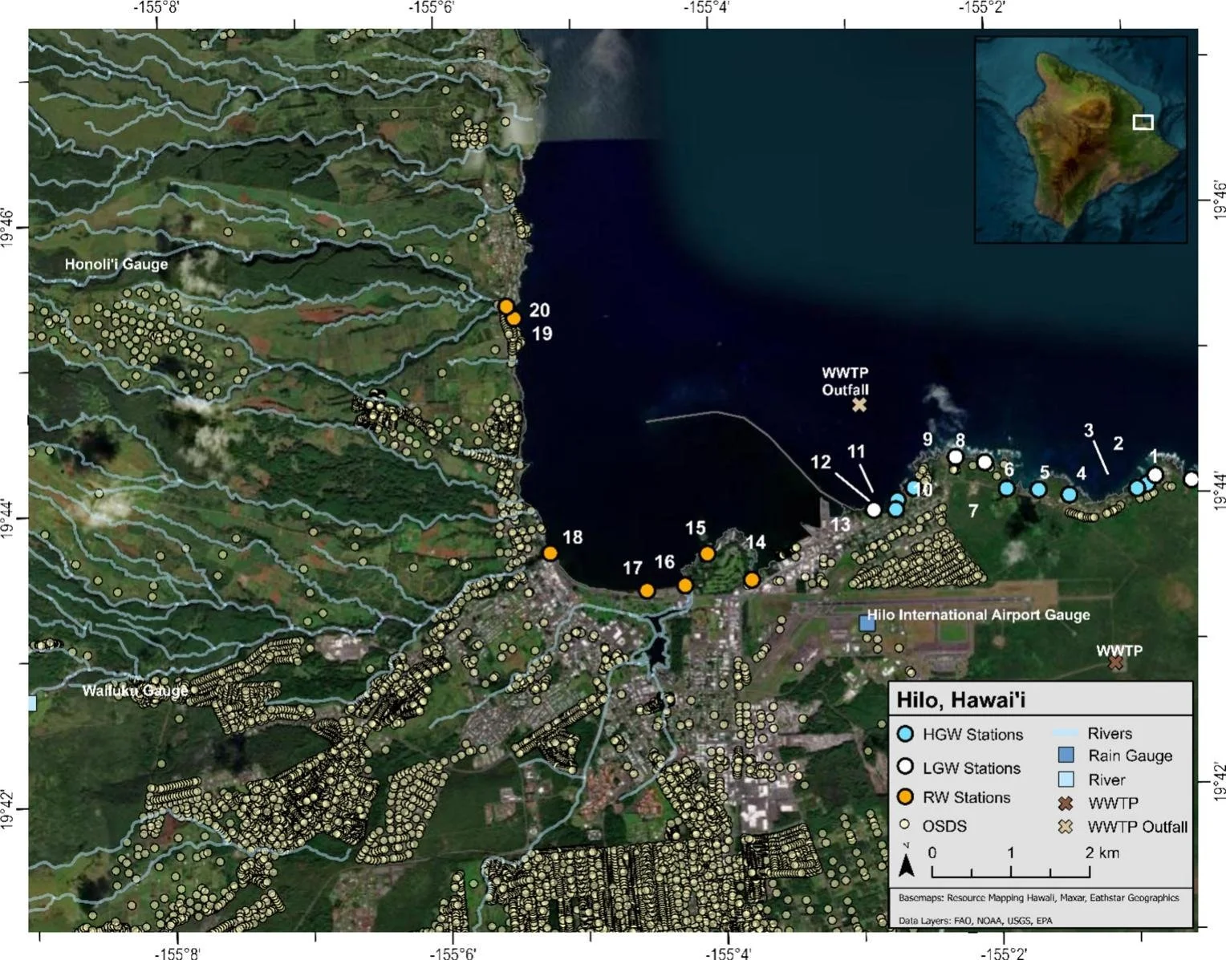Click the 'Data Layers: FAO, NOAA, USGS, EPA' line

[976, 921]
